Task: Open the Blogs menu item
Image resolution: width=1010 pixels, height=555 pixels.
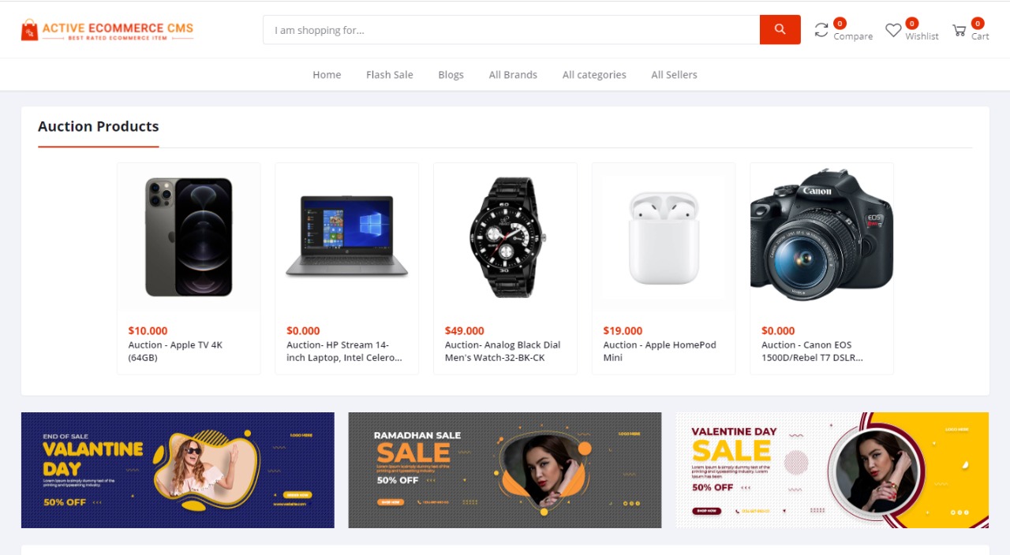Action: point(451,75)
